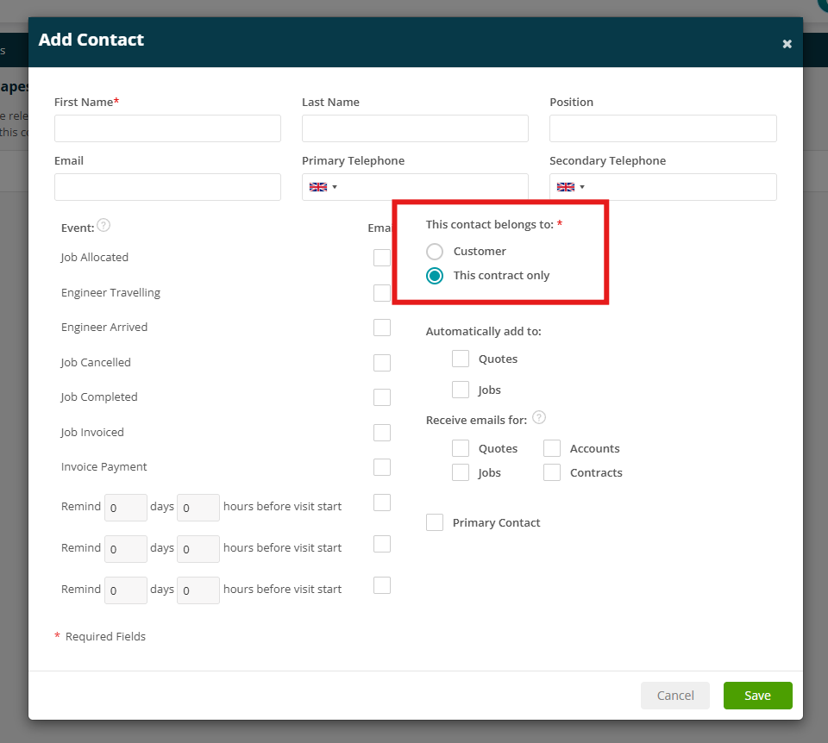Click help icon beside Receive emails for
This screenshot has width=828, height=743.
[538, 417]
